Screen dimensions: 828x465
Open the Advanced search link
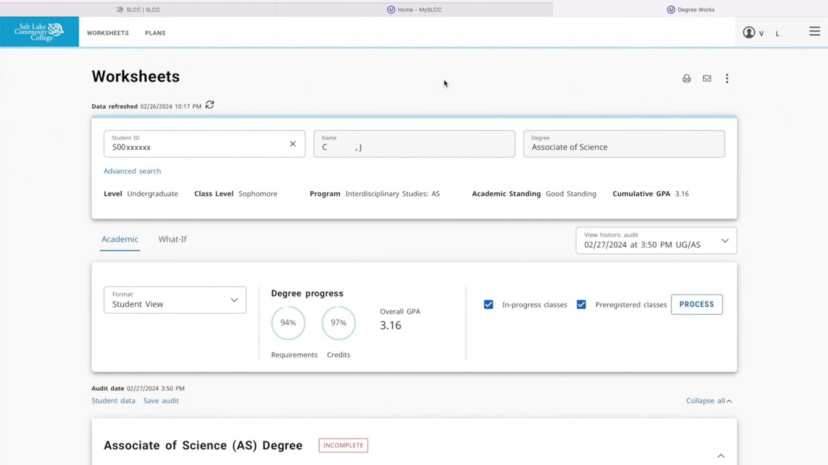(x=132, y=171)
